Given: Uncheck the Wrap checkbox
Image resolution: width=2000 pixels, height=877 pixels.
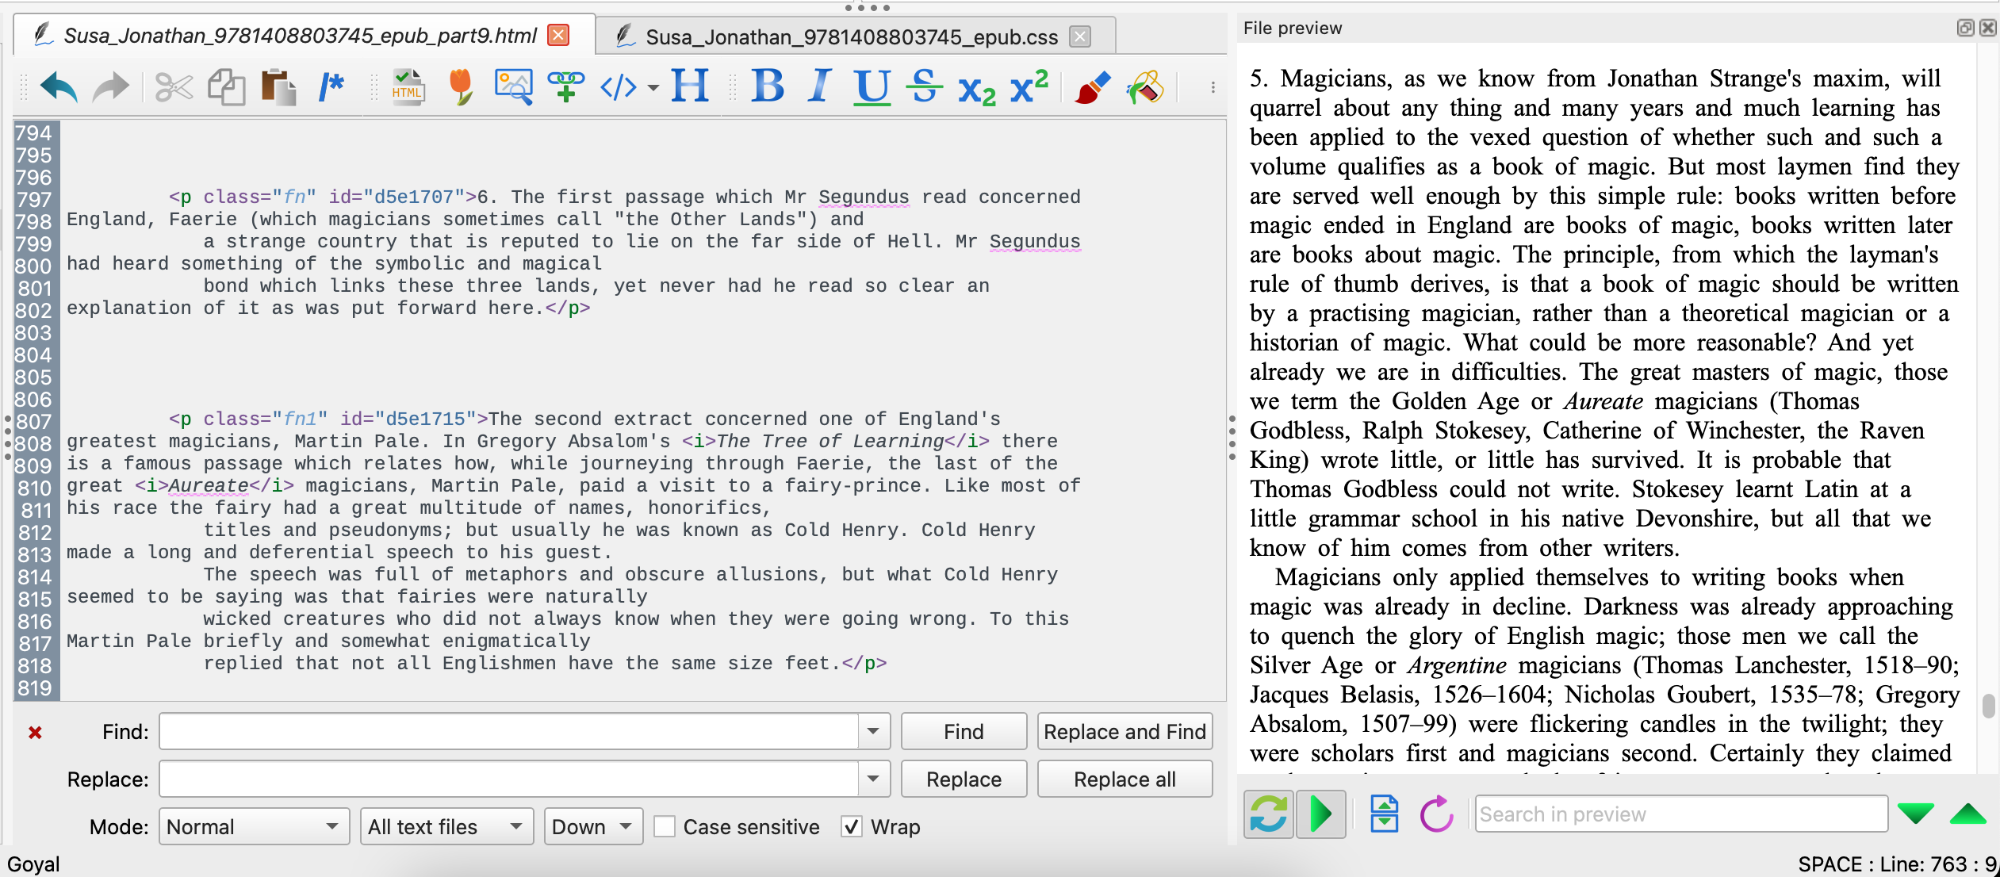Looking at the screenshot, I should point(852,827).
